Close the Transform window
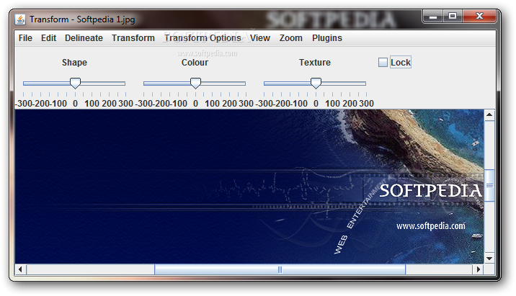 click(x=479, y=16)
